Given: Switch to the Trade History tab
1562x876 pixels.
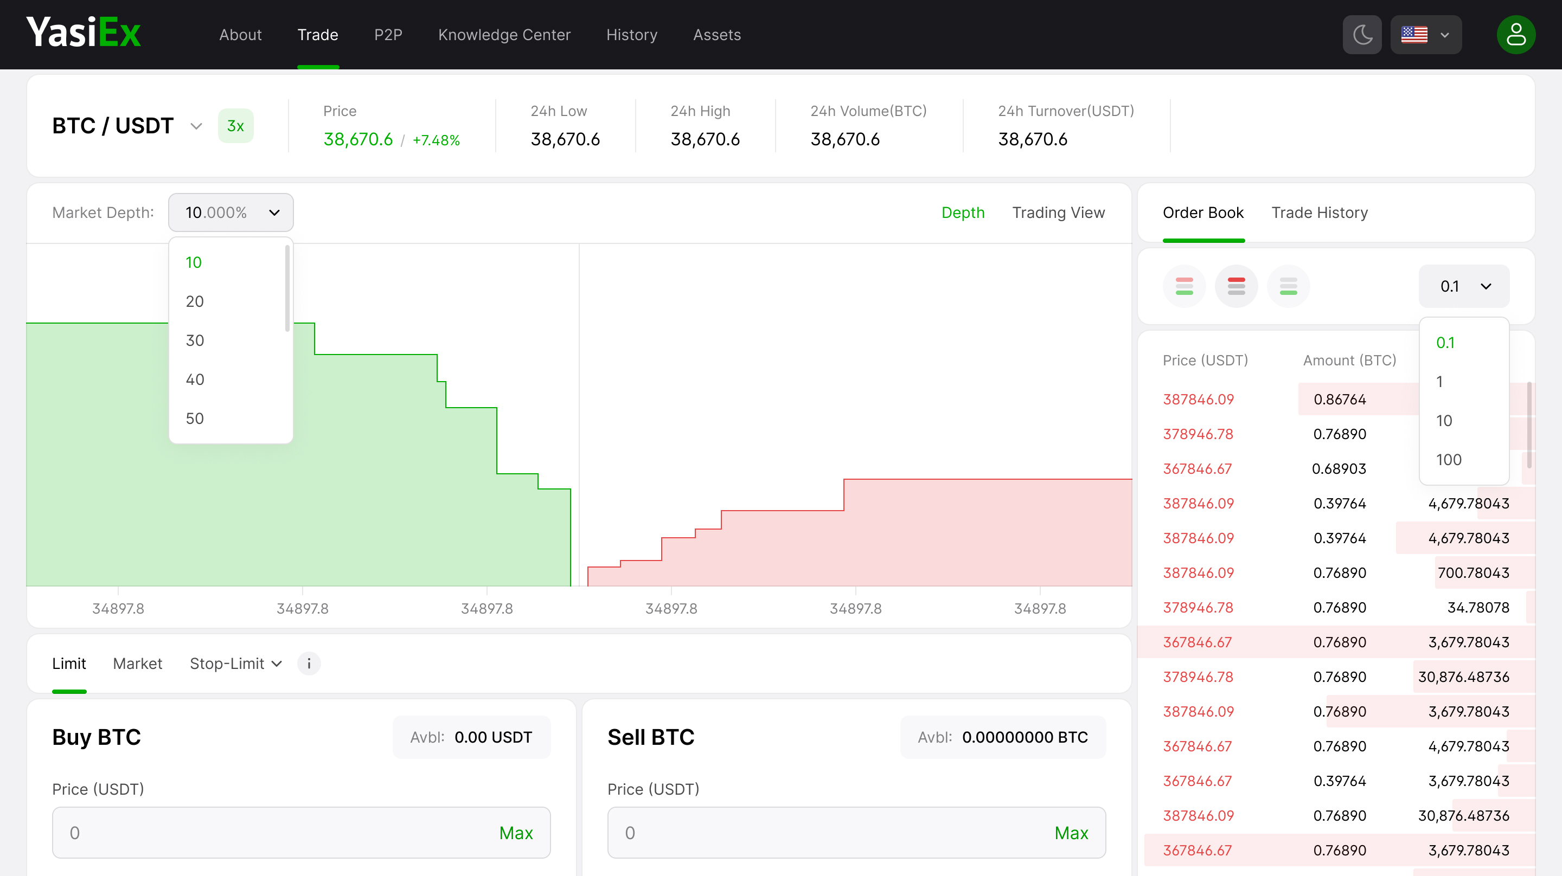Looking at the screenshot, I should [1319, 212].
